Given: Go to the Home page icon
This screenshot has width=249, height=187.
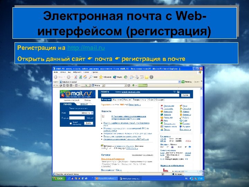Looking at the screenshot, I should (85, 77).
